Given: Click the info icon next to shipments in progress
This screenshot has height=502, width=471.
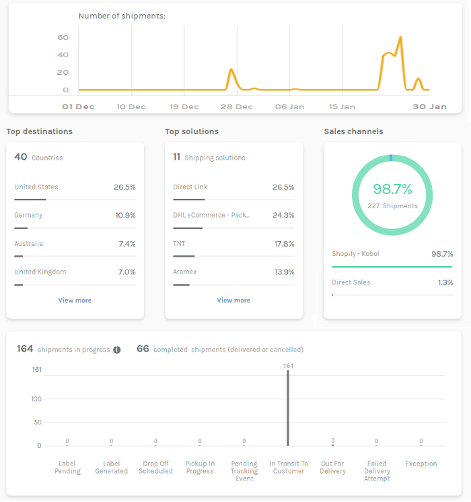Looking at the screenshot, I should coord(117,350).
